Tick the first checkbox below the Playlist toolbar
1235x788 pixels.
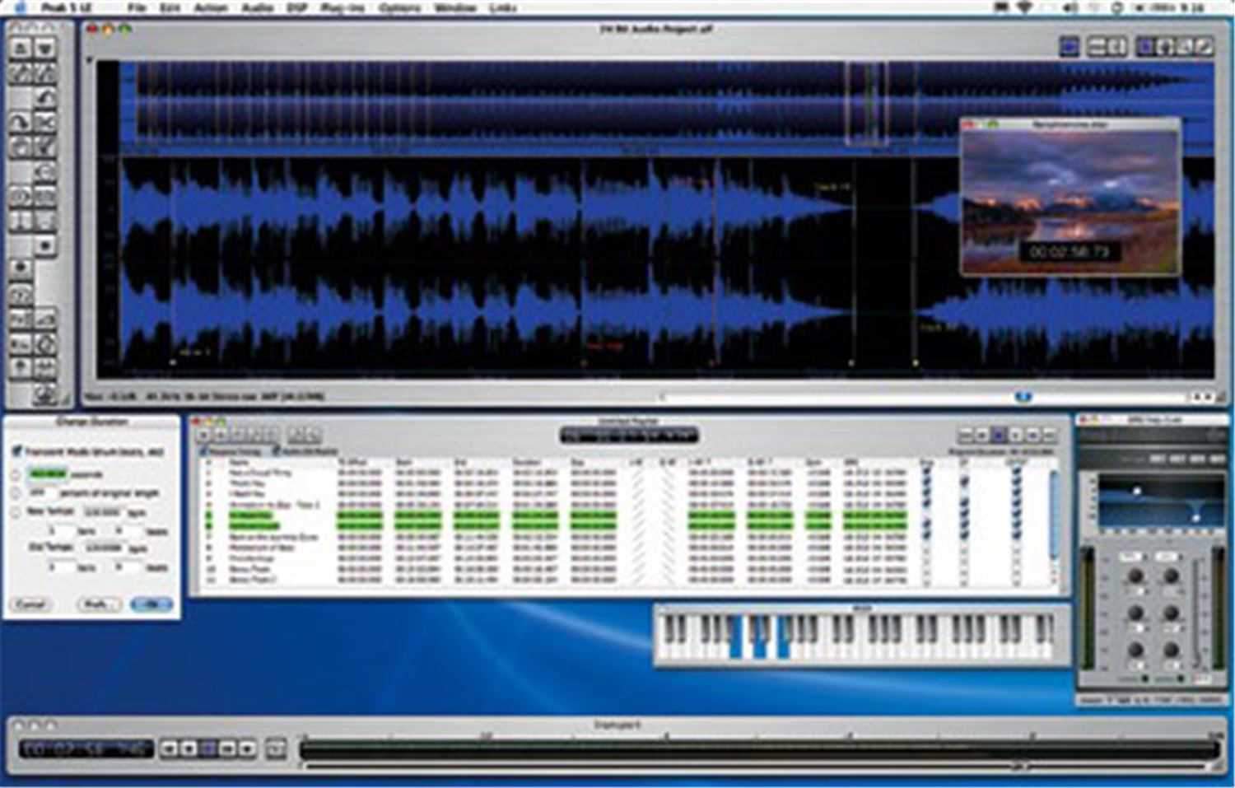(x=204, y=451)
